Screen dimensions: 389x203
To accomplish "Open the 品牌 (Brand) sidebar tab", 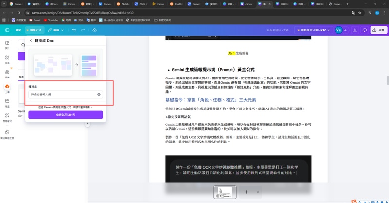I will pos(7,74).
